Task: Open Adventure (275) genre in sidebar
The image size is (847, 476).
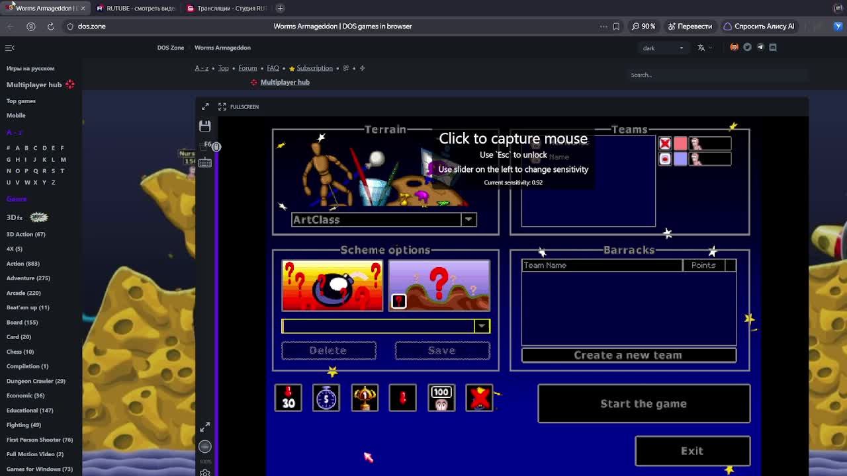Action: click(x=28, y=278)
